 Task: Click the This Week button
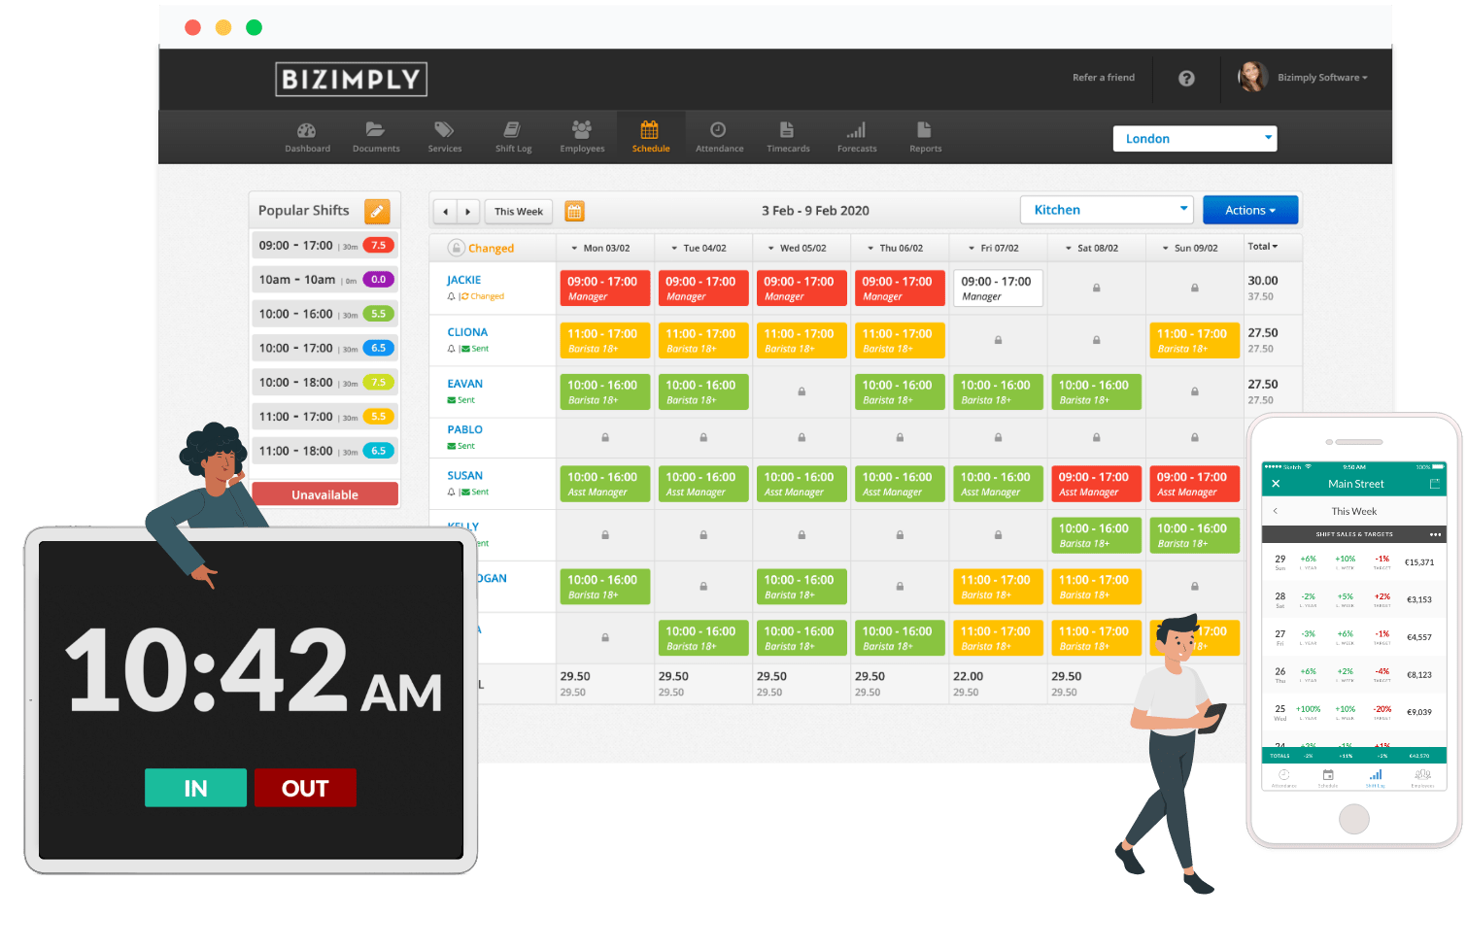(x=518, y=211)
